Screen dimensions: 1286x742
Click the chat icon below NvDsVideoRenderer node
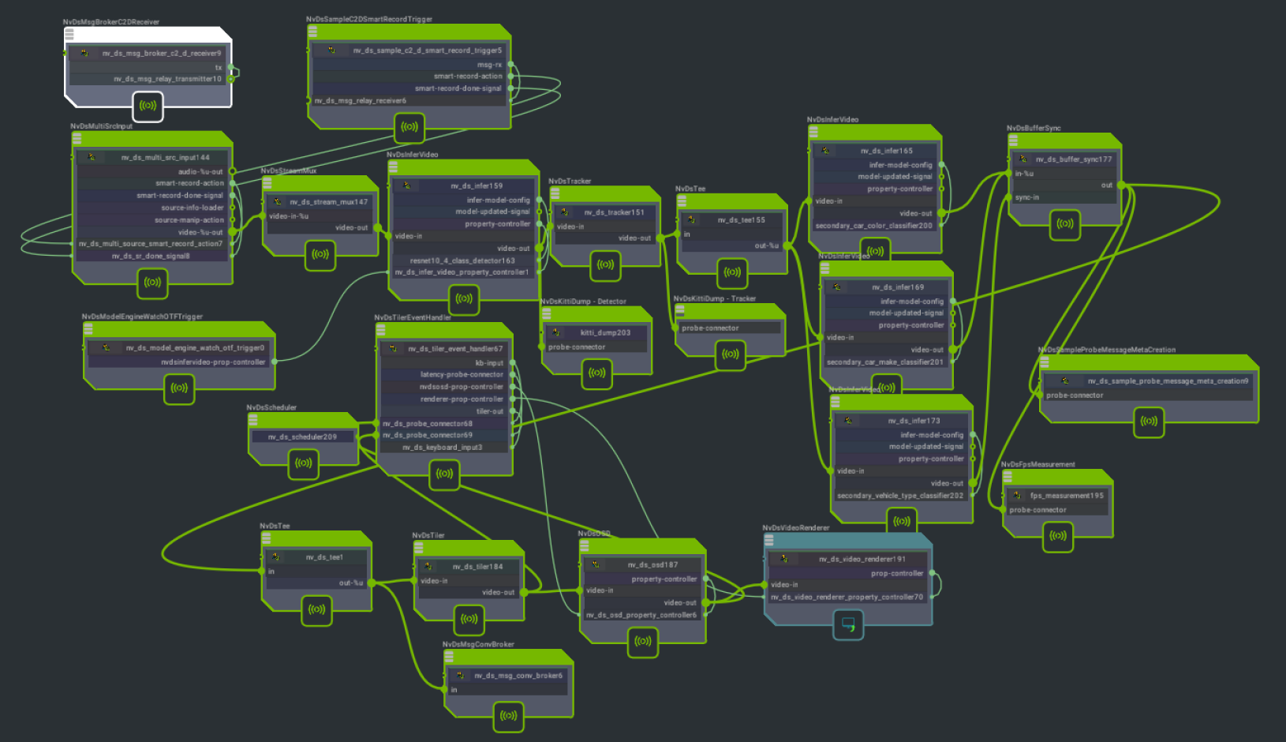[848, 624]
